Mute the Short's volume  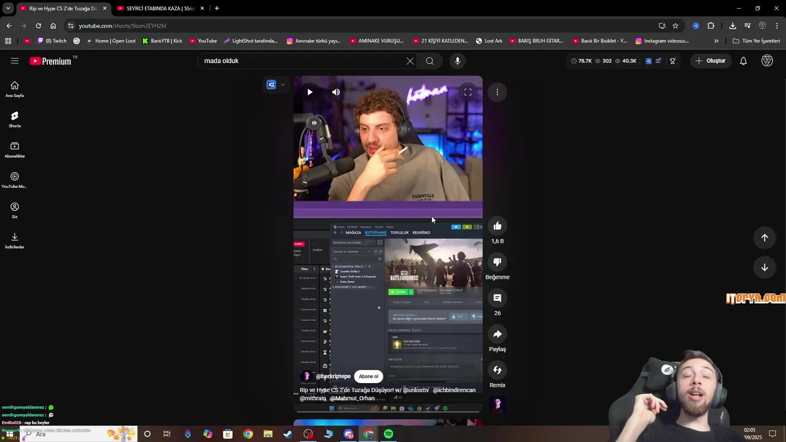336,92
